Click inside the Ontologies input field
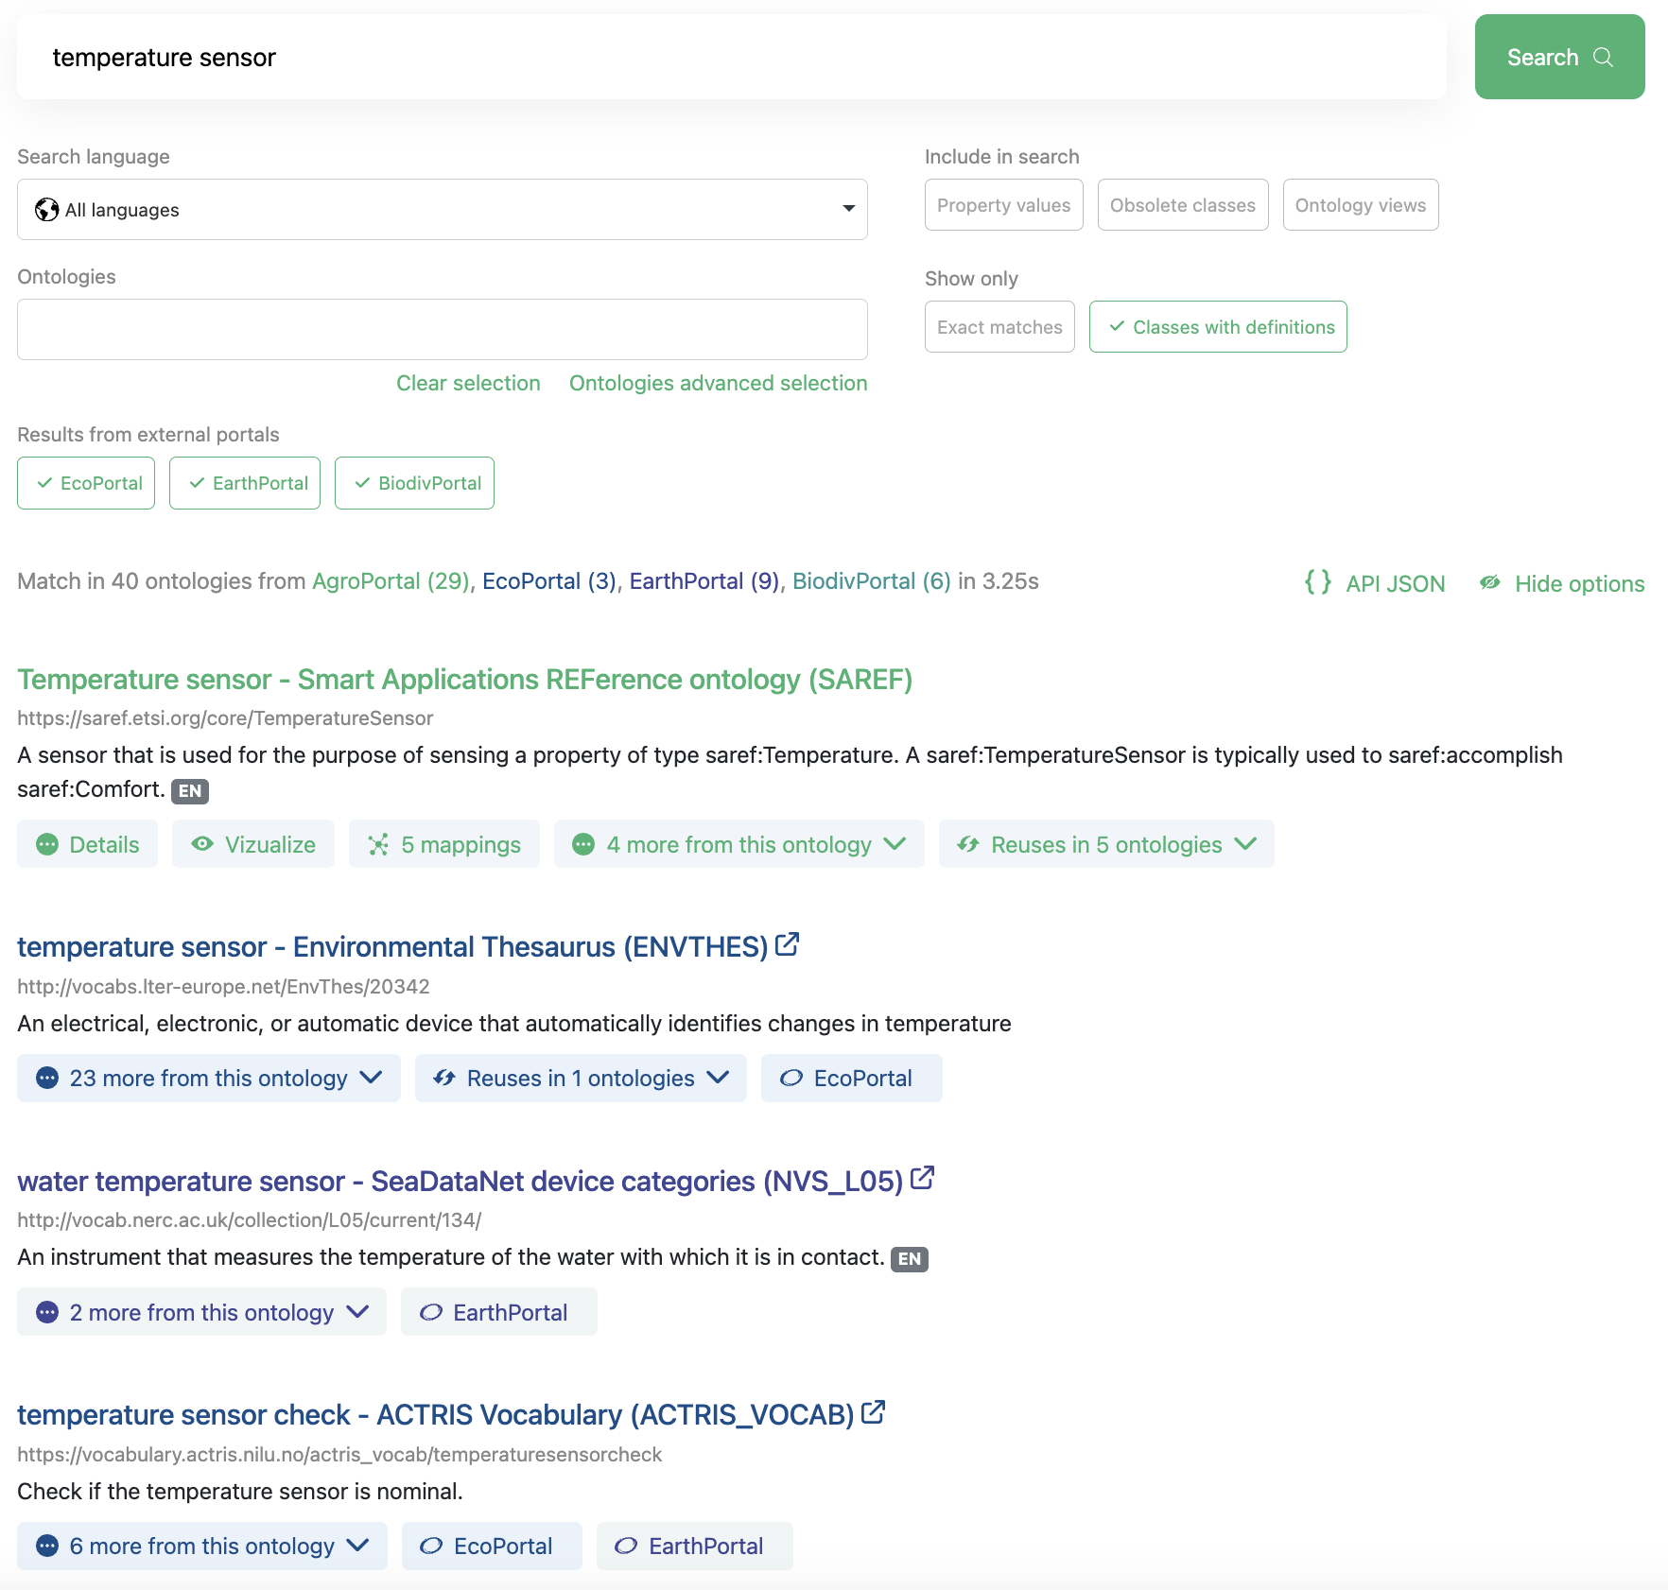Image resolution: width=1668 pixels, height=1590 pixels. point(442,329)
